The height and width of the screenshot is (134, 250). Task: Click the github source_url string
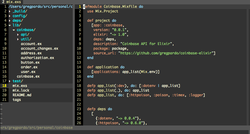166,53
